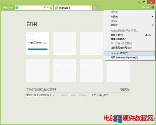This screenshot has height=125, width=156.
Task: Select Internet 选项(O) from the menu
Action: point(120,53)
